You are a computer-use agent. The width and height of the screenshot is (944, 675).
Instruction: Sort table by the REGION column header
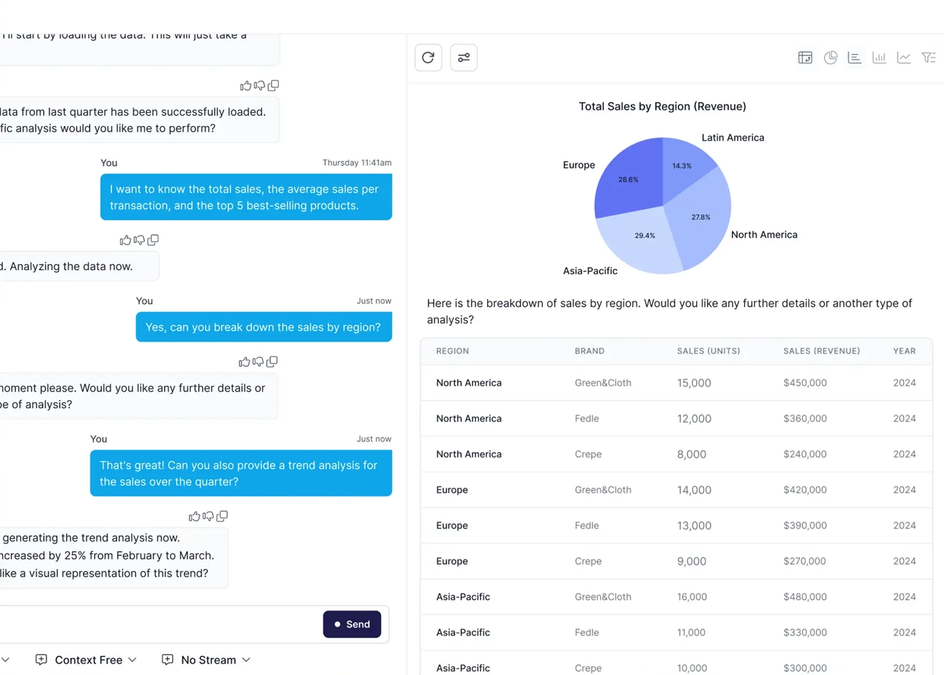[x=452, y=351]
